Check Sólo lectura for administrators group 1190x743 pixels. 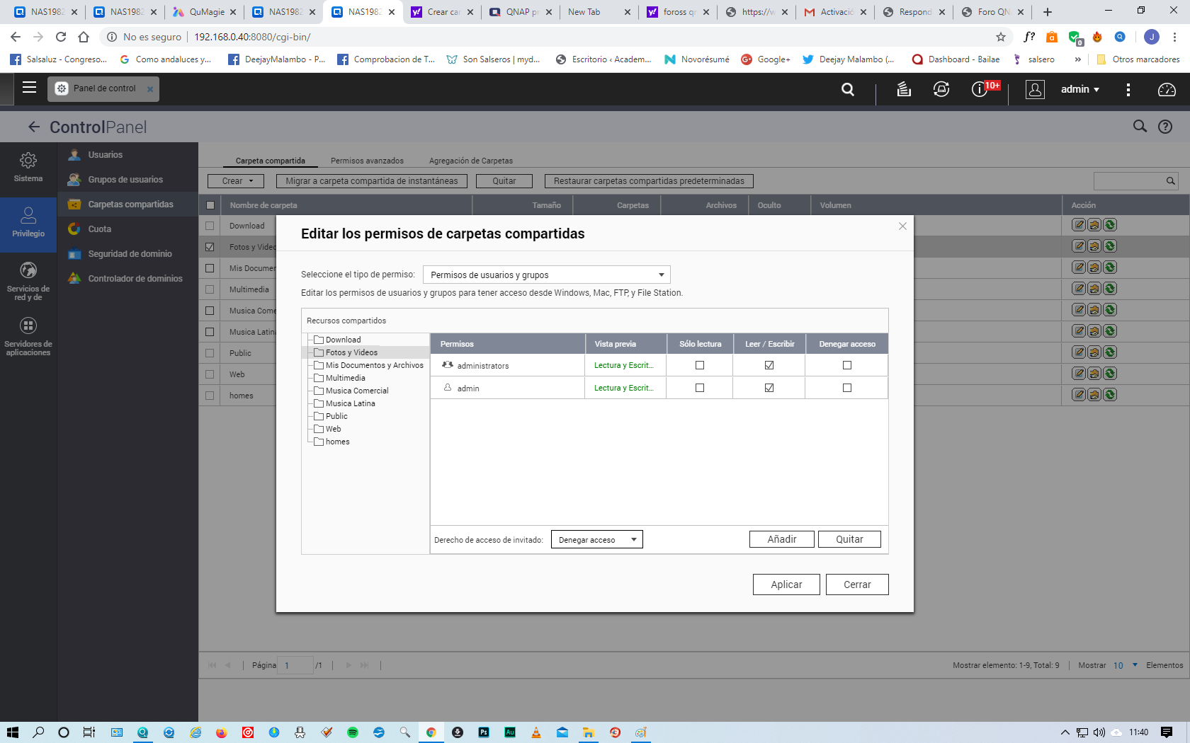point(700,365)
